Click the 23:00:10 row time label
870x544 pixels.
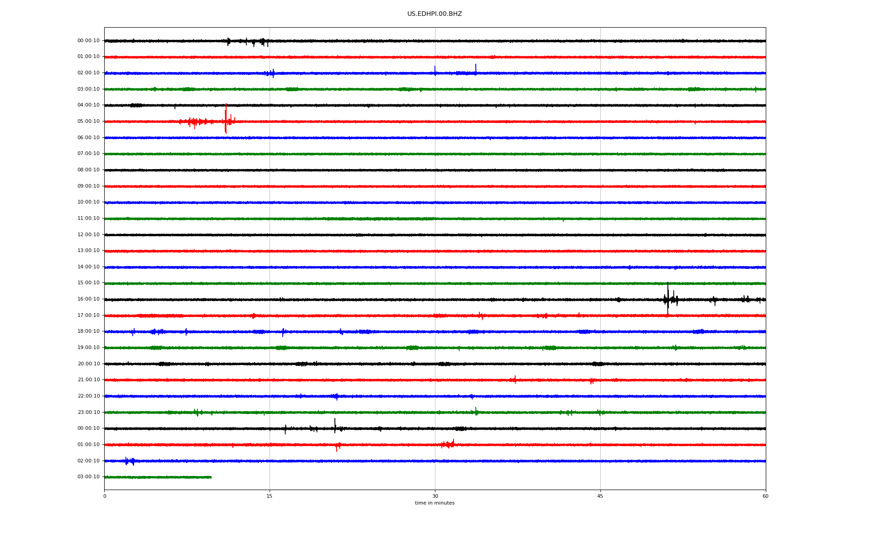[88, 413]
